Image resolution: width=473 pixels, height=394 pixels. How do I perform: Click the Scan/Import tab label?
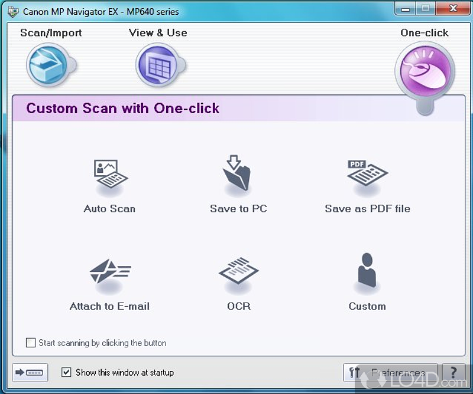(51, 32)
